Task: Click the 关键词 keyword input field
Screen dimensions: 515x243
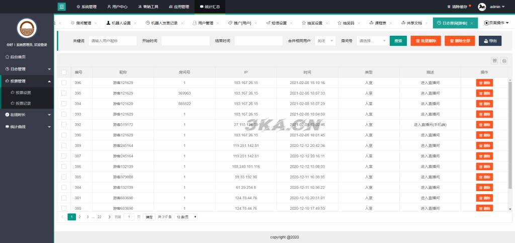Action: 112,41
